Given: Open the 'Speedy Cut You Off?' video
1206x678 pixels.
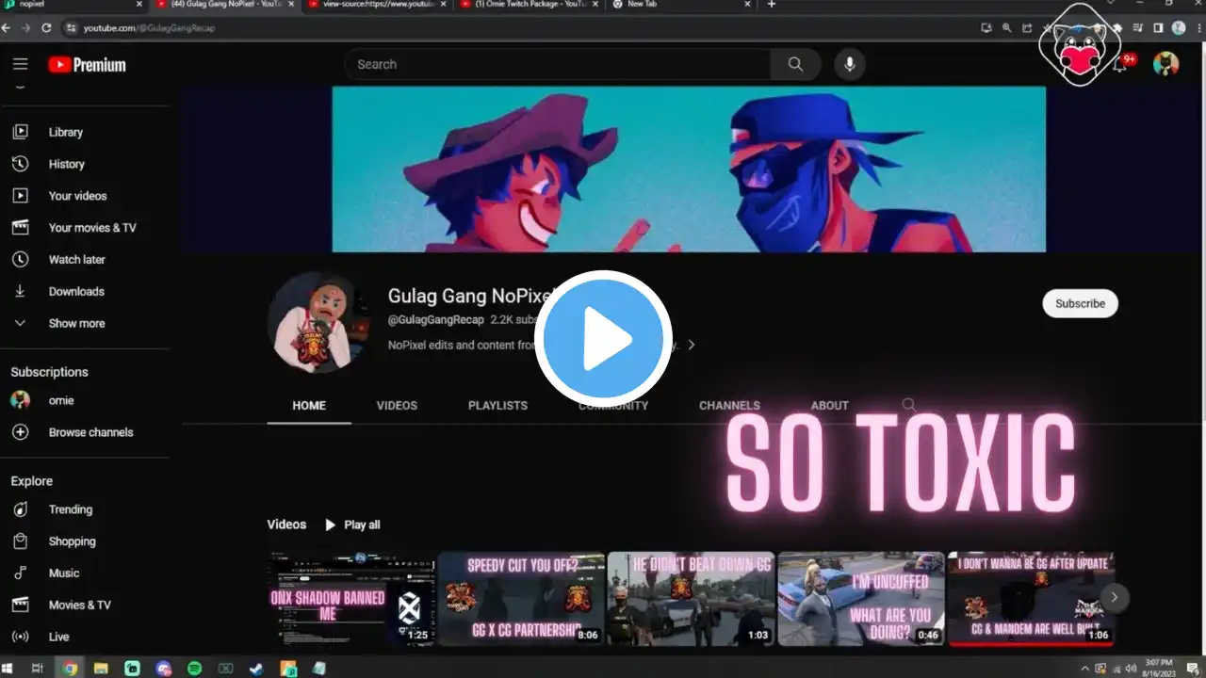Looking at the screenshot, I should tap(521, 598).
